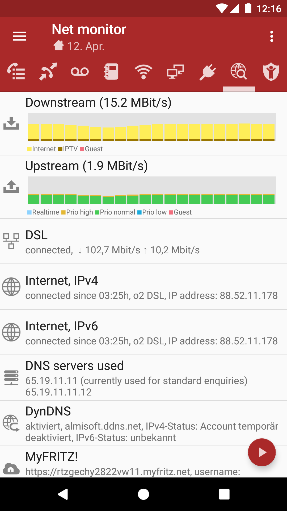Open the call diversion tab
The image size is (287, 511).
tap(48, 72)
